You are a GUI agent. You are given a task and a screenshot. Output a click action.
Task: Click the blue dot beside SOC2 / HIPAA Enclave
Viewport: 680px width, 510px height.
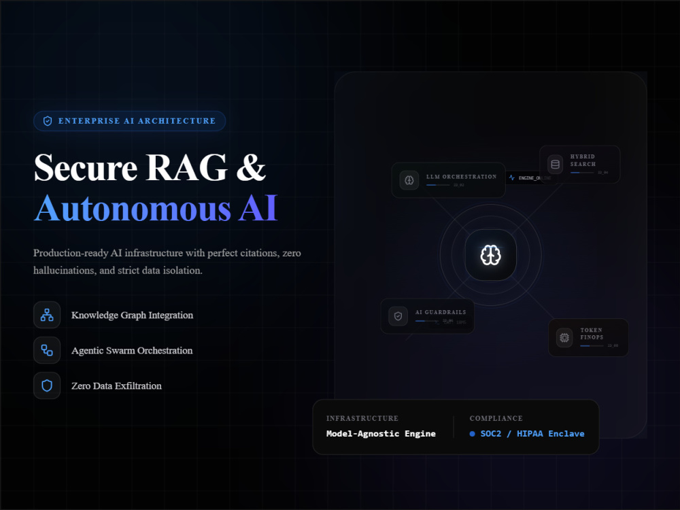coord(473,434)
